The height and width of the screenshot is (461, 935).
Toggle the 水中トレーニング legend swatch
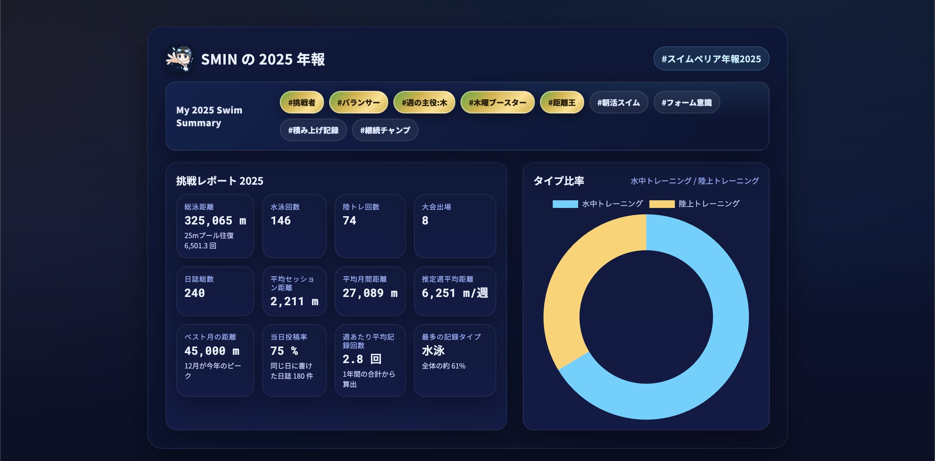(565, 204)
